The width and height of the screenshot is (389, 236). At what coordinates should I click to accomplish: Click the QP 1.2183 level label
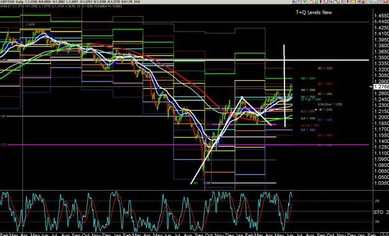(326, 110)
